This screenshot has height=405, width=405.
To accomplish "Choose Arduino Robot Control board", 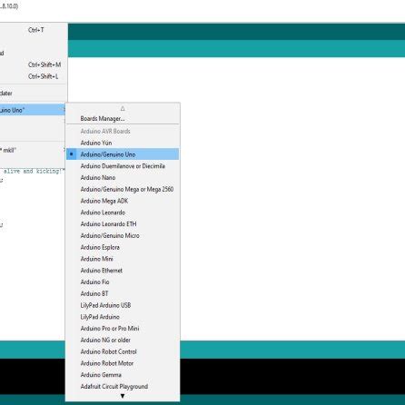I will point(123,351).
